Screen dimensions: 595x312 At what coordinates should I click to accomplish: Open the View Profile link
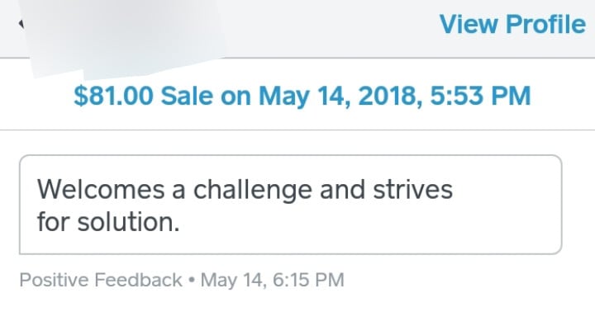pyautogui.click(x=512, y=24)
